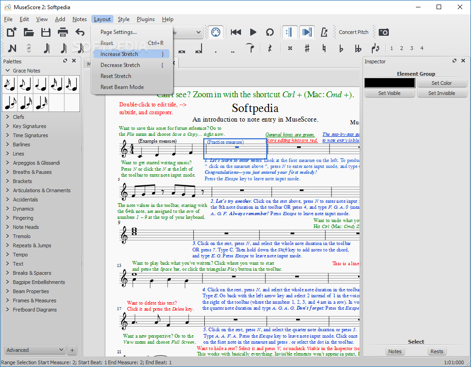Add a workspace with the plus button
Viewport: 471px width, 367px height.
[72, 350]
